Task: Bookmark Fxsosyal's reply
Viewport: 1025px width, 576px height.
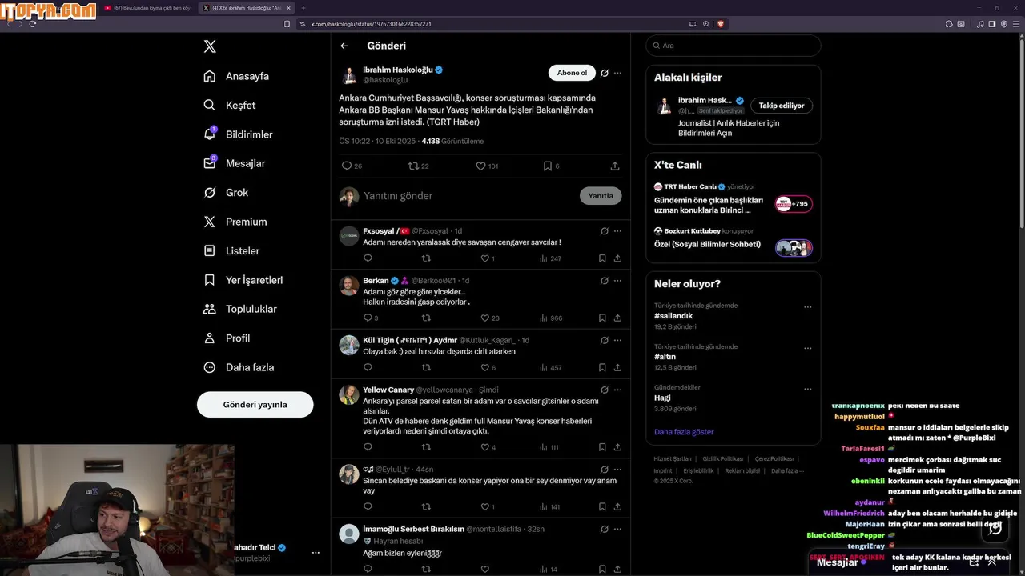Action: point(602,258)
